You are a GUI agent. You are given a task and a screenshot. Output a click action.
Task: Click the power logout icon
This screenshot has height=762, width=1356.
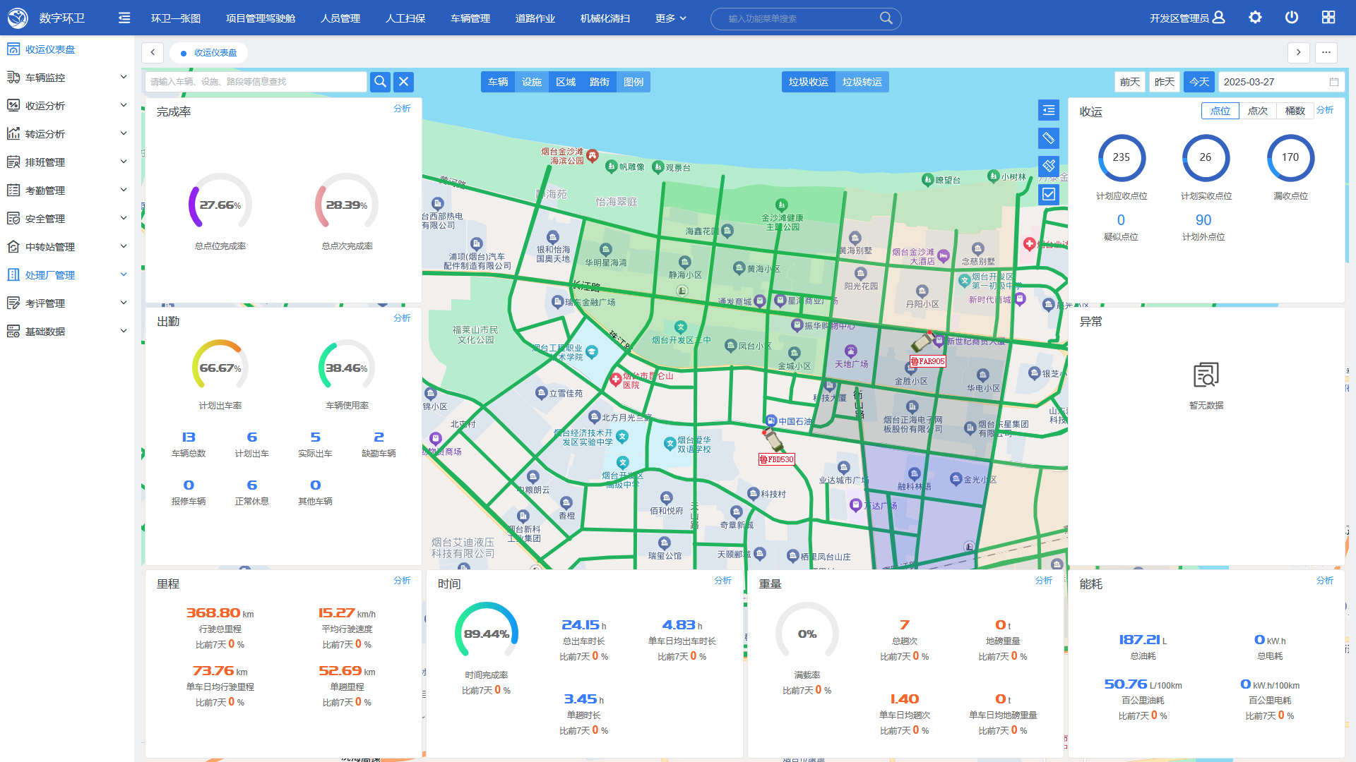(1292, 18)
